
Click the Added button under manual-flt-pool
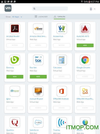pyautogui.click(x=38, y=108)
